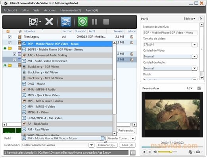
Task: Click the Guardar Como... button
Action: tap(119, 138)
